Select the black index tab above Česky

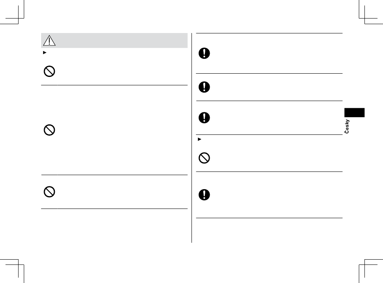[354, 112]
